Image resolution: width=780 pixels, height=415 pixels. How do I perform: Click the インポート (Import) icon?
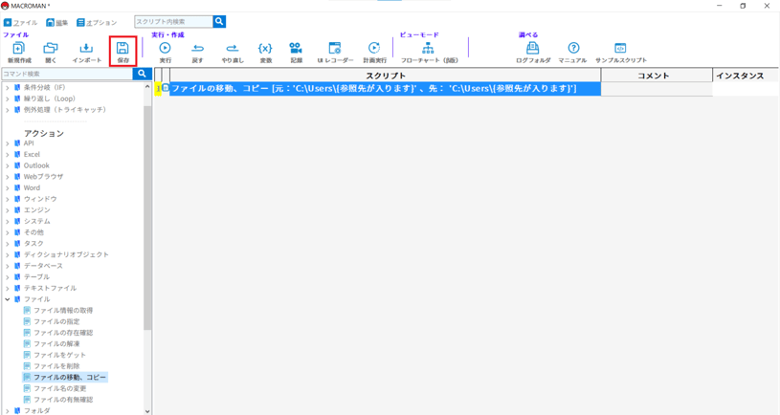tap(86, 48)
